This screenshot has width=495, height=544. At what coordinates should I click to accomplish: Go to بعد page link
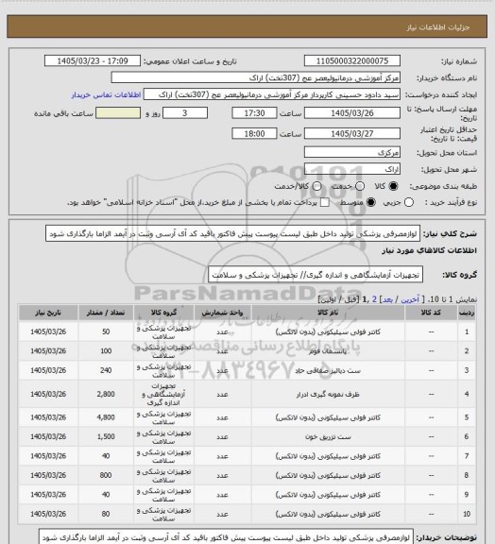[386, 299]
